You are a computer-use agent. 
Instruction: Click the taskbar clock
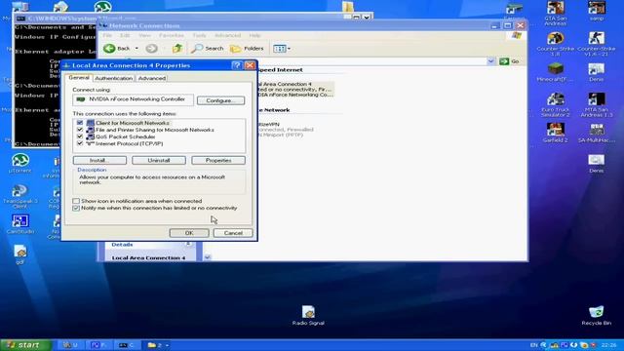click(x=608, y=345)
